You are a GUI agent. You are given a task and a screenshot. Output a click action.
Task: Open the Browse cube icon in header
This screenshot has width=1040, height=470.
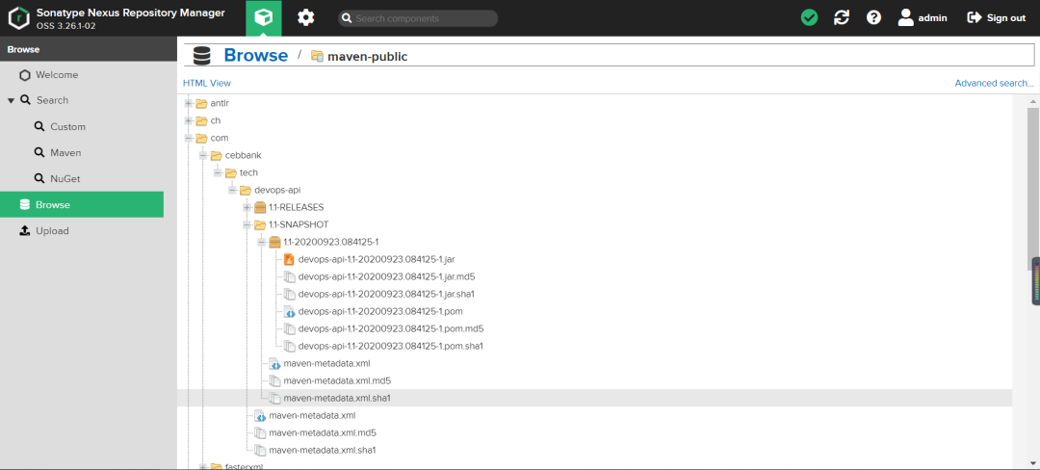[263, 18]
